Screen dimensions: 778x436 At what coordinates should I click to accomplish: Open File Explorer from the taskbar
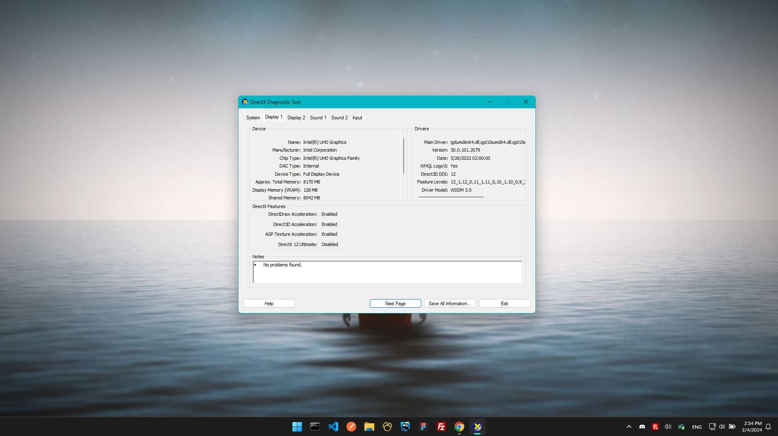369,427
